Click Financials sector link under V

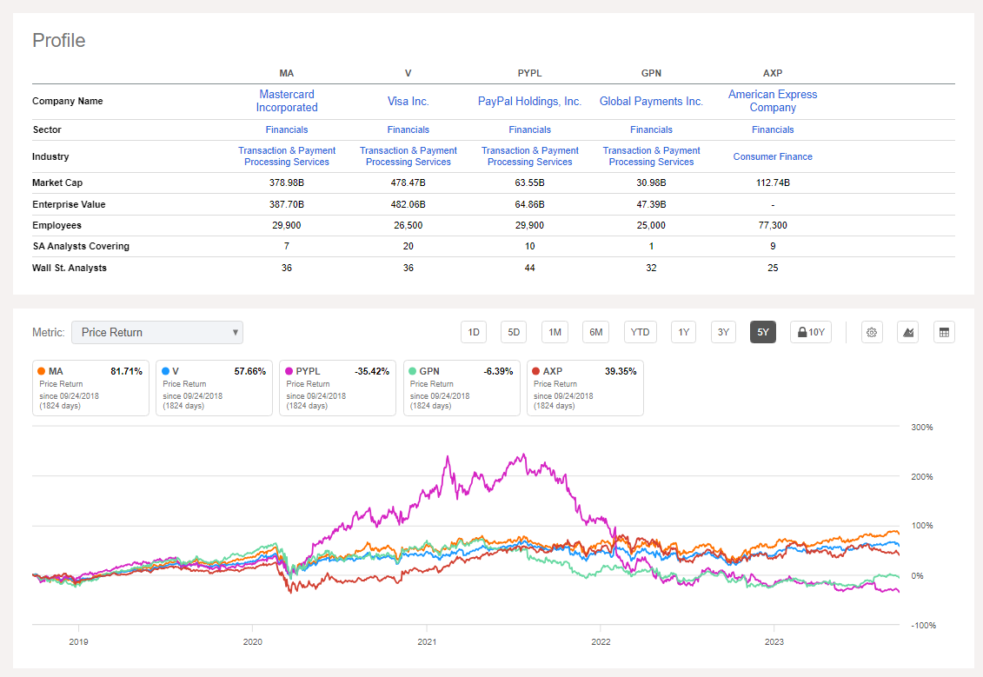pyautogui.click(x=408, y=129)
